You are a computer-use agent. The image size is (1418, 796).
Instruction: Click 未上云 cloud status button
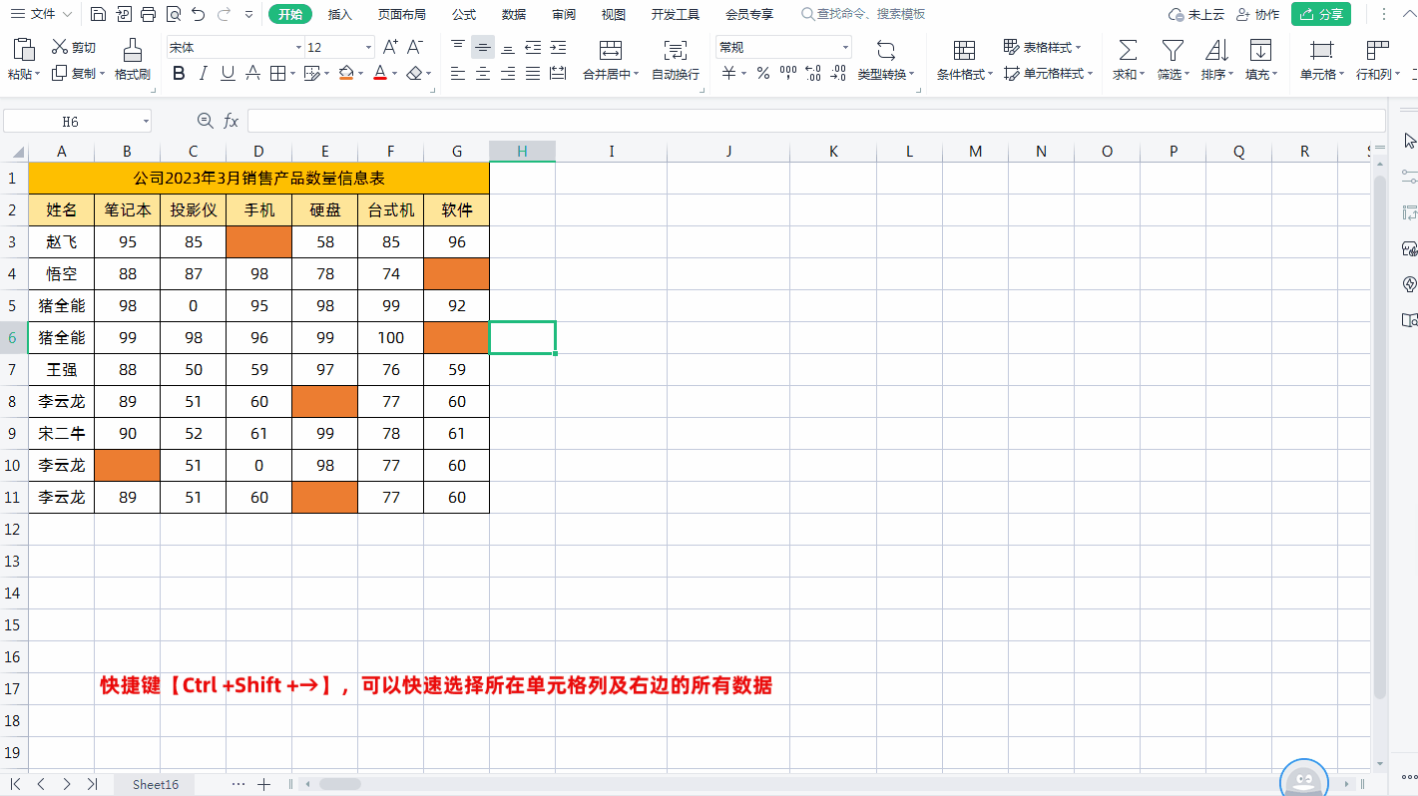(1196, 14)
